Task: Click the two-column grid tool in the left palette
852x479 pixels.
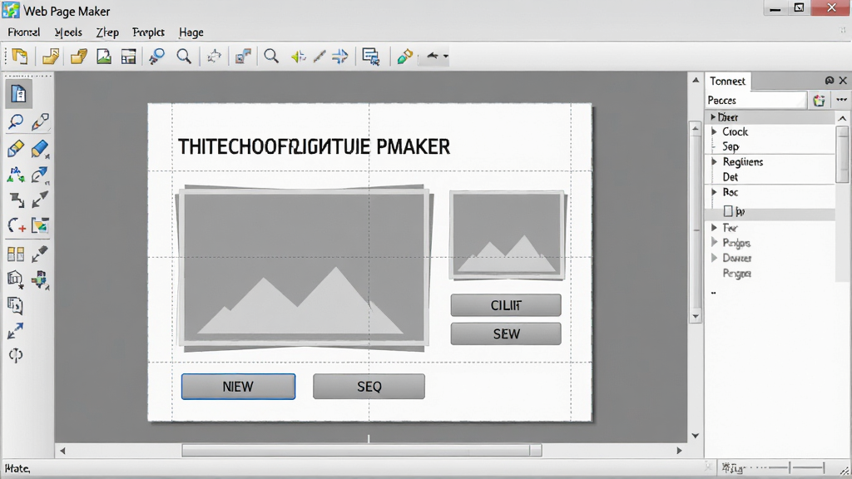Action: click(16, 254)
